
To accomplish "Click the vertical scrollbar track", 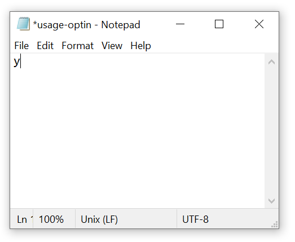I will pyautogui.click(x=271, y=131).
